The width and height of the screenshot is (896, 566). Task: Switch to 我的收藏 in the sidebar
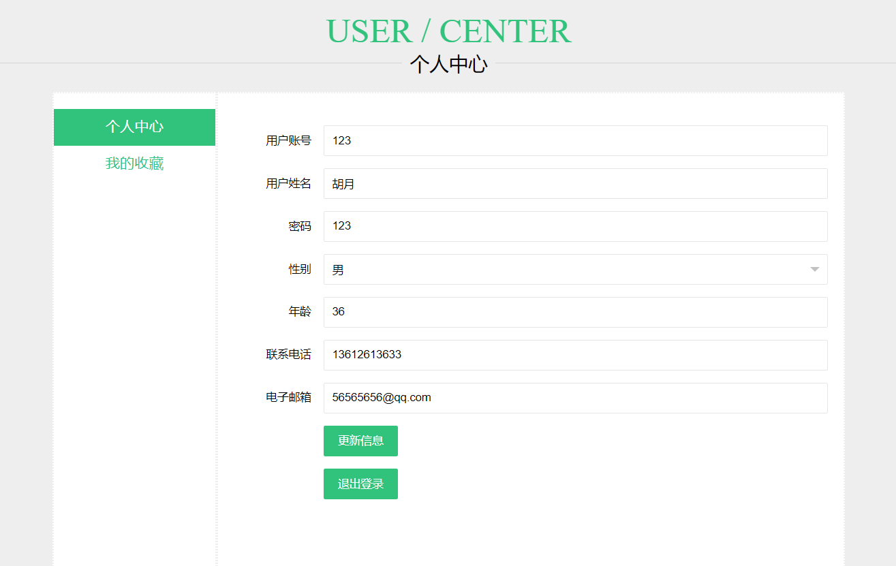(x=134, y=163)
